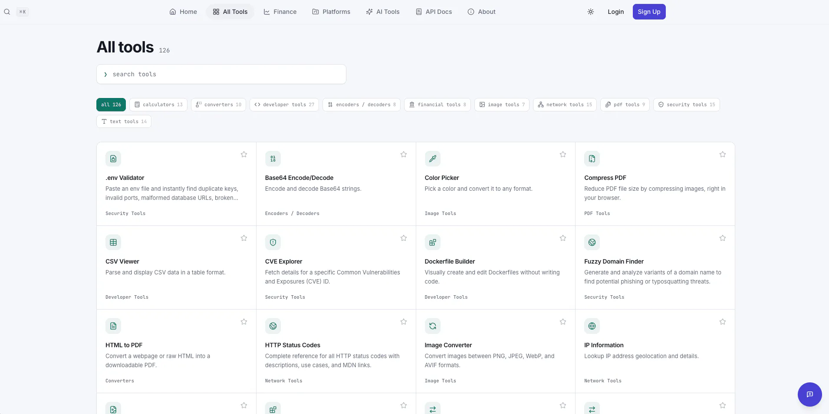Viewport: 829px width, 414px height.
Task: Click the HTML to PDF document icon
Action: (x=113, y=326)
